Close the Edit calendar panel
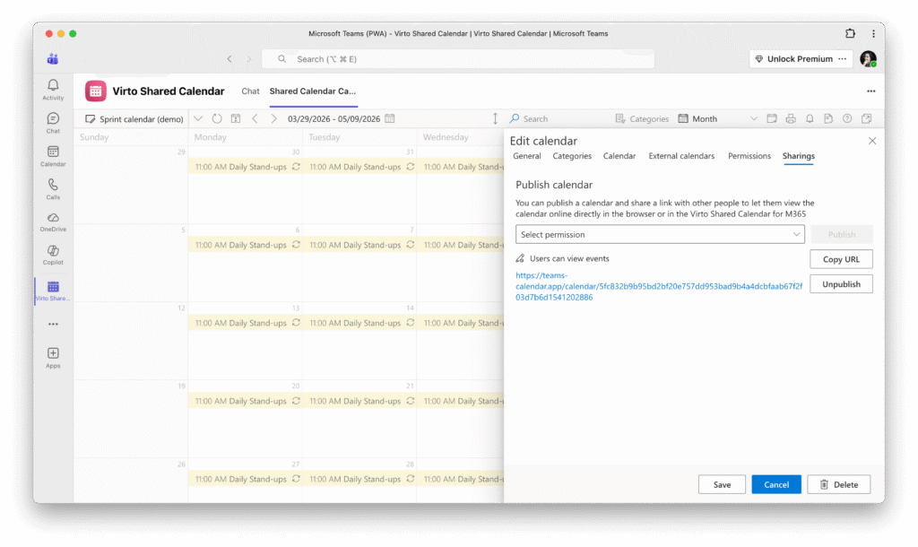This screenshot has width=918, height=547. point(872,141)
